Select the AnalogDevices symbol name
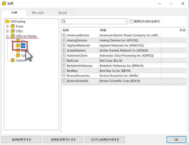Image resolution: width=189 pixels, height=145 pixels. coord(77,40)
